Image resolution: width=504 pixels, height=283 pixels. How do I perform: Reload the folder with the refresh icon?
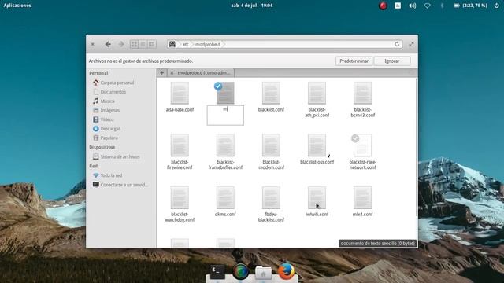397,44
